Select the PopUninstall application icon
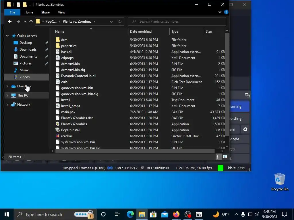 click(58, 130)
